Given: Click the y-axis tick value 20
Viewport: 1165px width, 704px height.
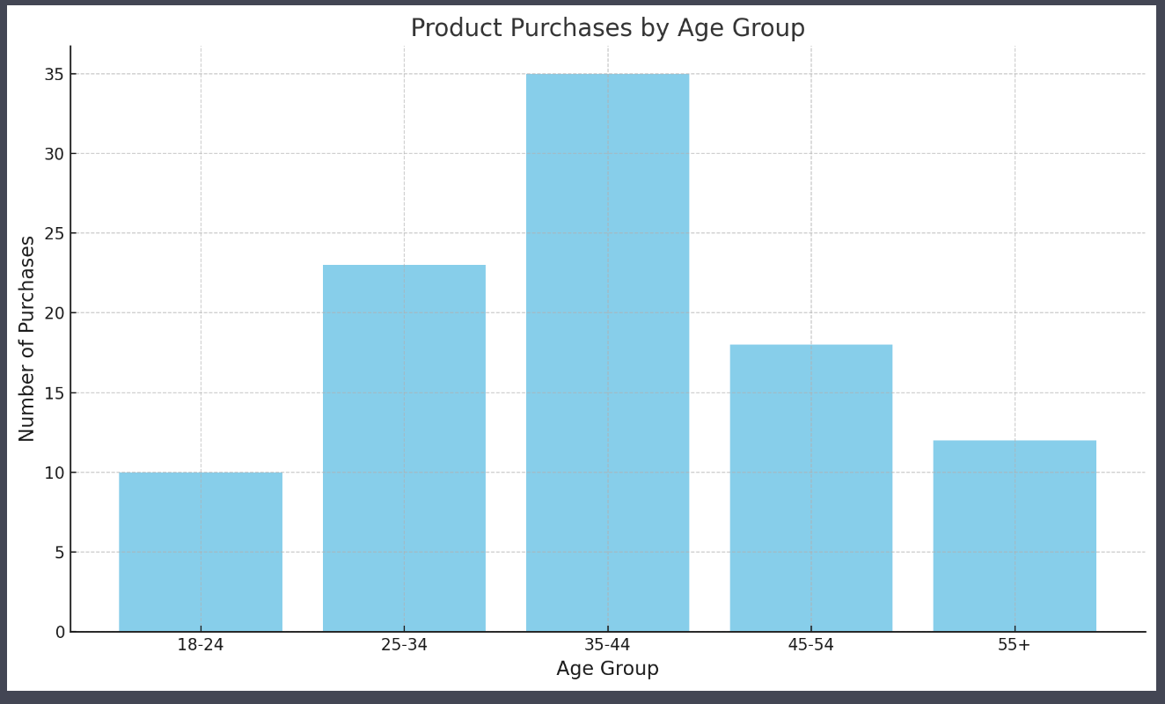Looking at the screenshot, I should coord(55,313).
